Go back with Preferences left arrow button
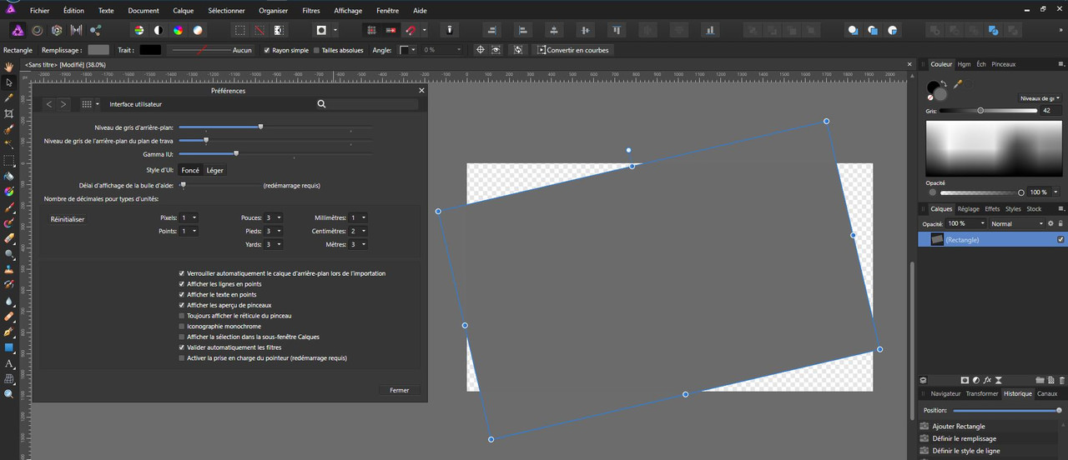Screen dimensions: 1068x460 pos(49,104)
